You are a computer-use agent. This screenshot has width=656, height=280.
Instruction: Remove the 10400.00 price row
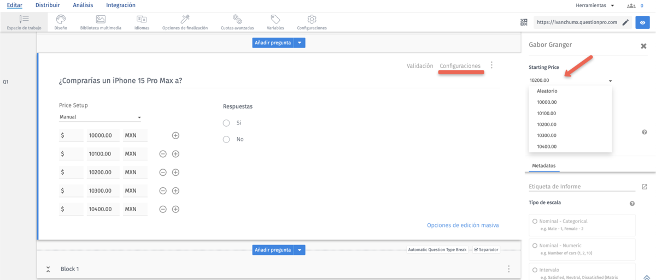pos(162,209)
